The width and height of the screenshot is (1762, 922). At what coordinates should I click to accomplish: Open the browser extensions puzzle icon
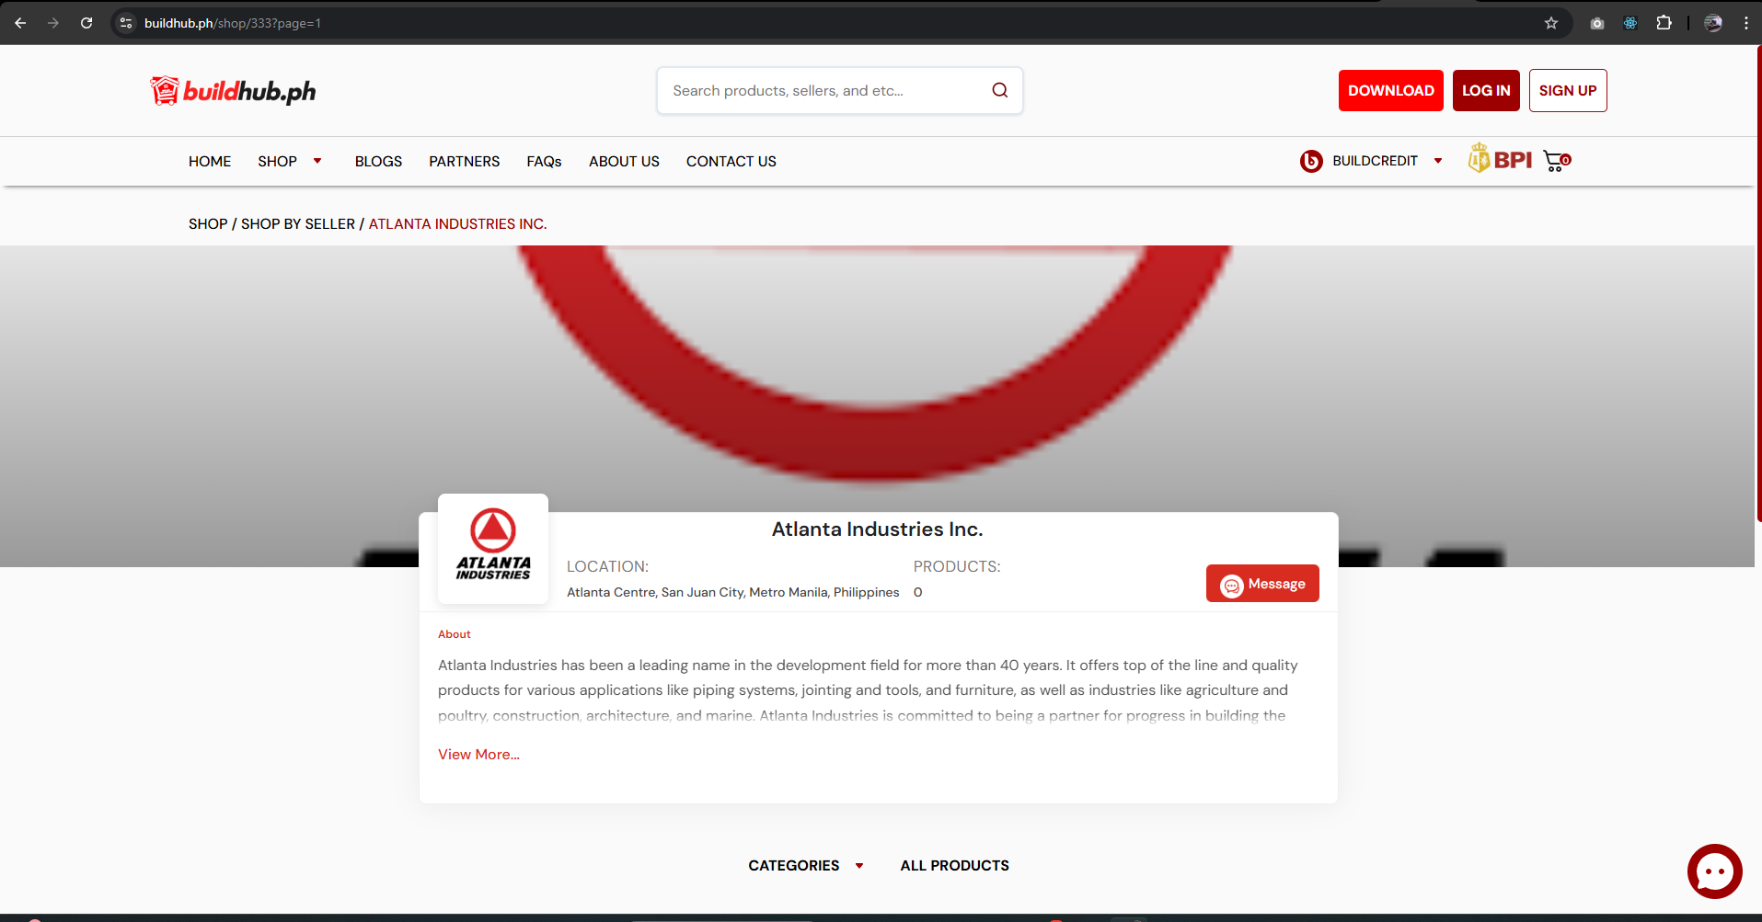[1664, 23]
